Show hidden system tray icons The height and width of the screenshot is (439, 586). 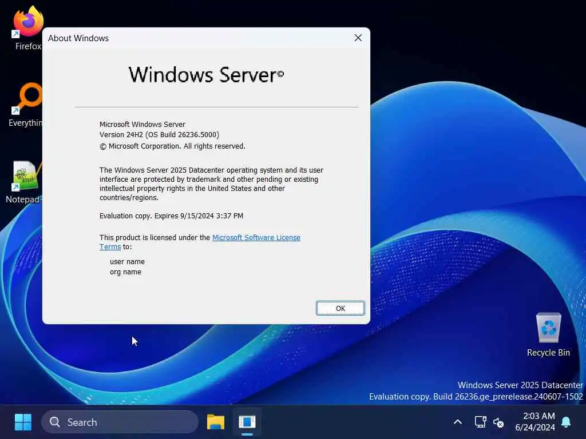457,422
